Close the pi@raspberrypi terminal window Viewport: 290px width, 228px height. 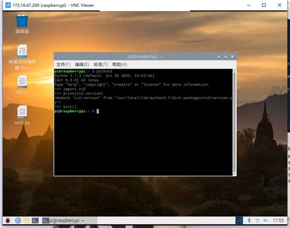pyautogui.click(x=232, y=56)
